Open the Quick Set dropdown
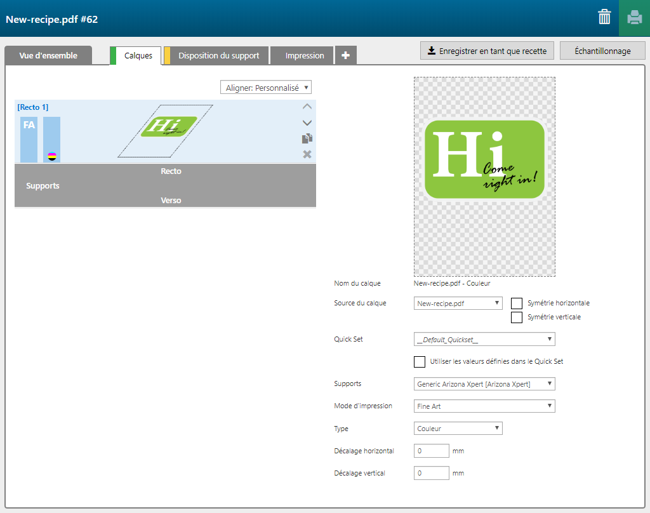The height and width of the screenshot is (513, 650). [484, 339]
